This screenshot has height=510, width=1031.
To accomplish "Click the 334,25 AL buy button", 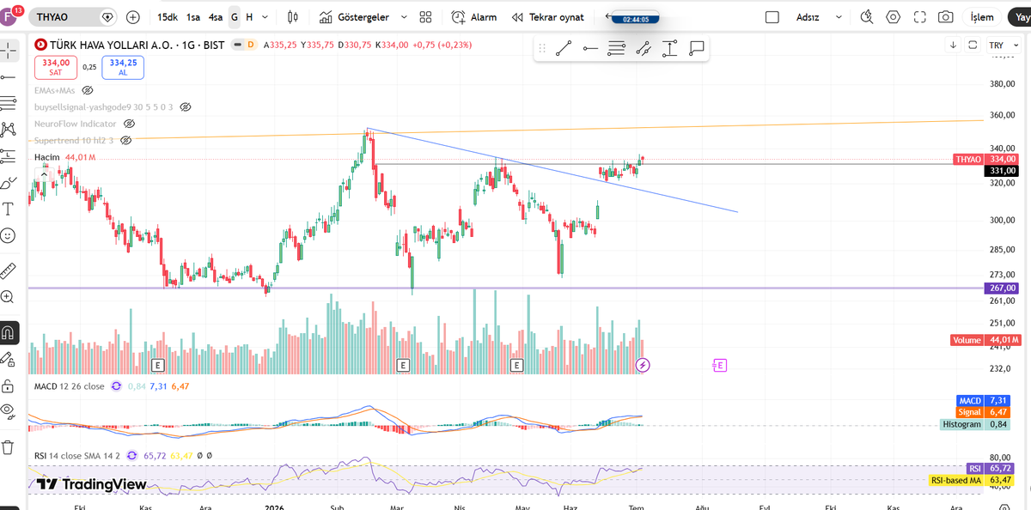I will [x=123, y=67].
